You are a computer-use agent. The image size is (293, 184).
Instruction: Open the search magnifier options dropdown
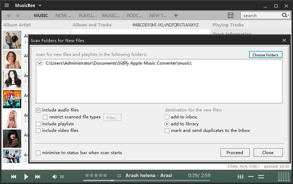(285, 15)
